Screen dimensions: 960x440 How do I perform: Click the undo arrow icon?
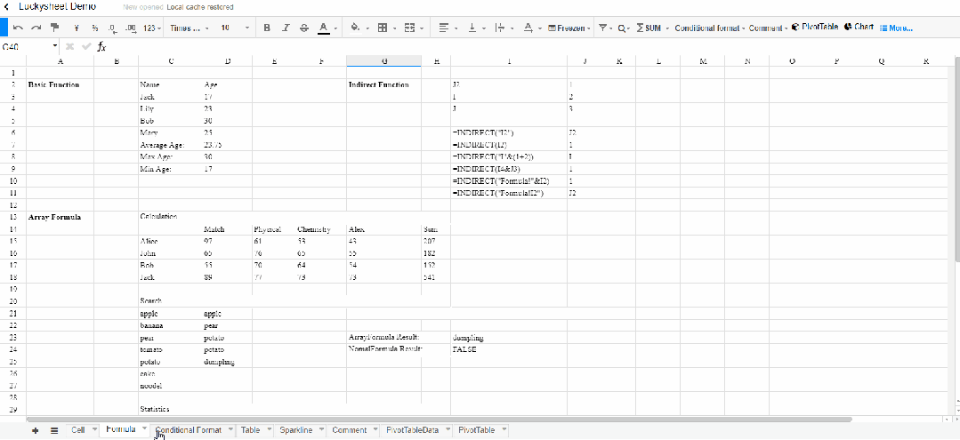click(x=19, y=28)
